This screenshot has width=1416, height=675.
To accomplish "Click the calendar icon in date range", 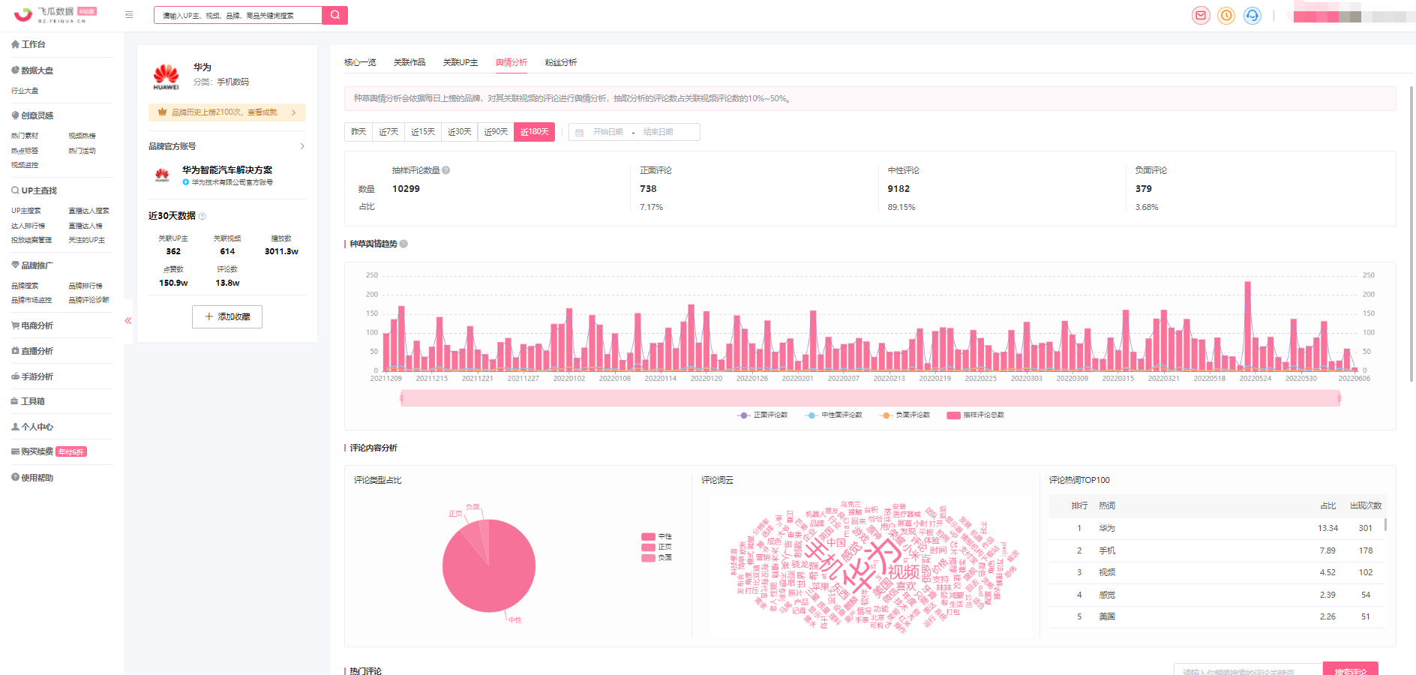I will point(579,133).
